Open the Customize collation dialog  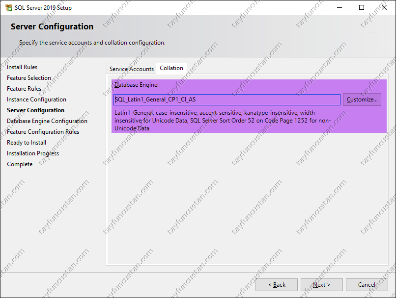point(362,99)
